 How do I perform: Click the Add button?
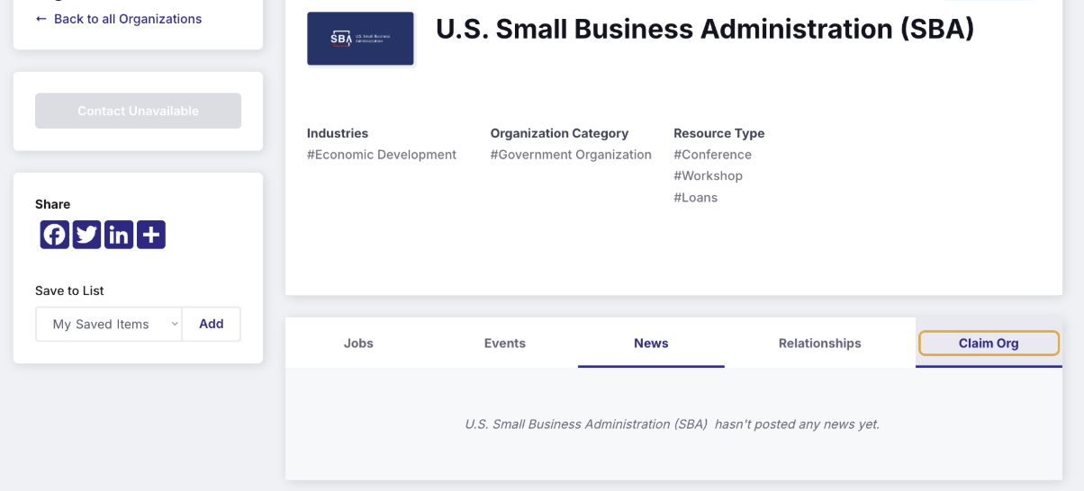tap(212, 324)
